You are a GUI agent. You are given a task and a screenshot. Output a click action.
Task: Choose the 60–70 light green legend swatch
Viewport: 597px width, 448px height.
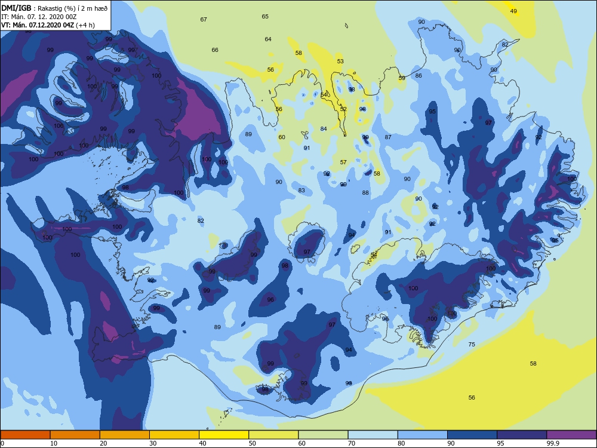323,435
